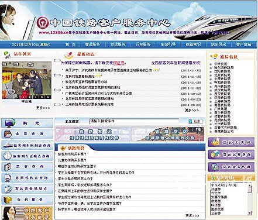The image size is (258, 220).
Task: Open 货运大客户 button
Action: pos(232,142)
